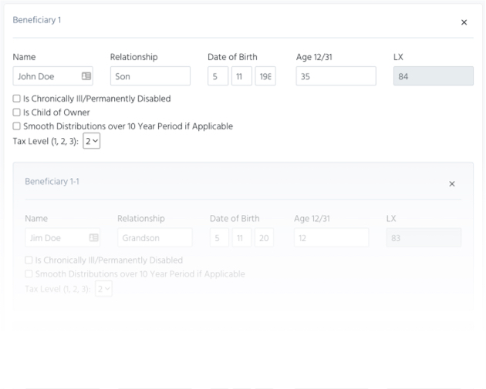Click the contact card icon in John Doe's name field
Viewport: 486px width, 389px height.
[x=86, y=76]
